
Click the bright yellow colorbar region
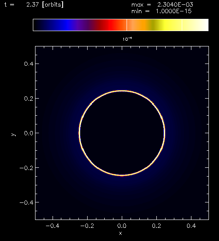pos(167,25)
